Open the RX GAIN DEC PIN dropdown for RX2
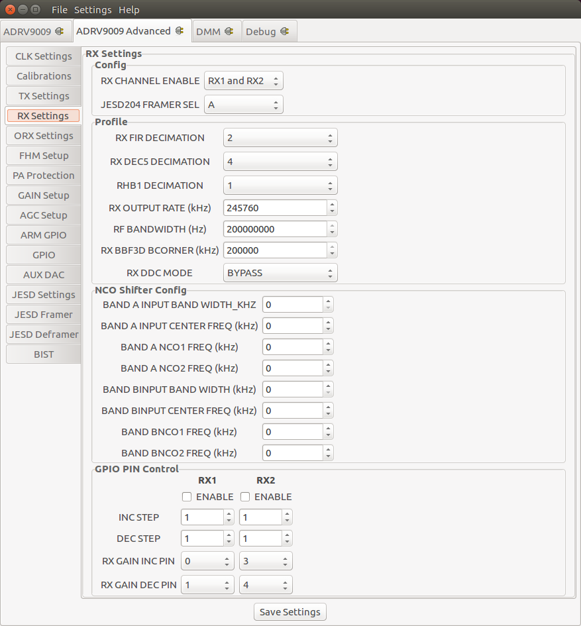 [265, 584]
